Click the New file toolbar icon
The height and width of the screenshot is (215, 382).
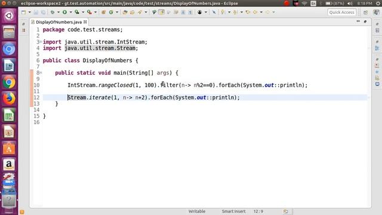(x=24, y=12)
